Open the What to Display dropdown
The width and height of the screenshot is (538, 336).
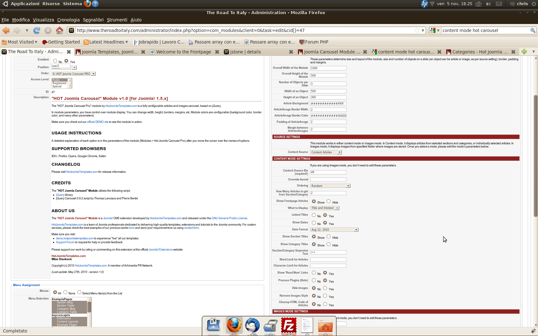(x=325, y=208)
